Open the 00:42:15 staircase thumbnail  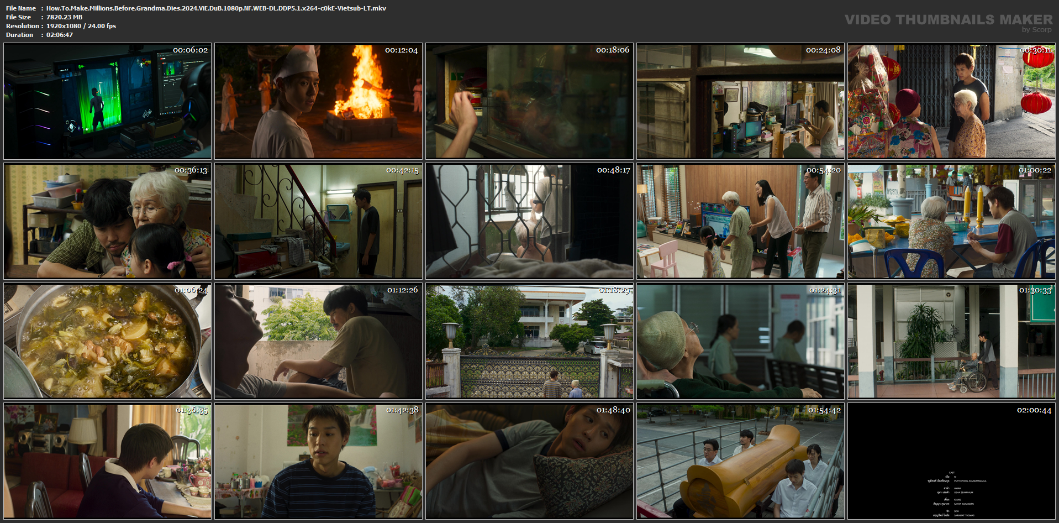coord(319,221)
